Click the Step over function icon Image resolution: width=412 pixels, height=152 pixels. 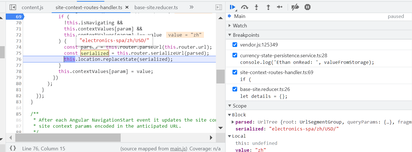(x=244, y=7)
